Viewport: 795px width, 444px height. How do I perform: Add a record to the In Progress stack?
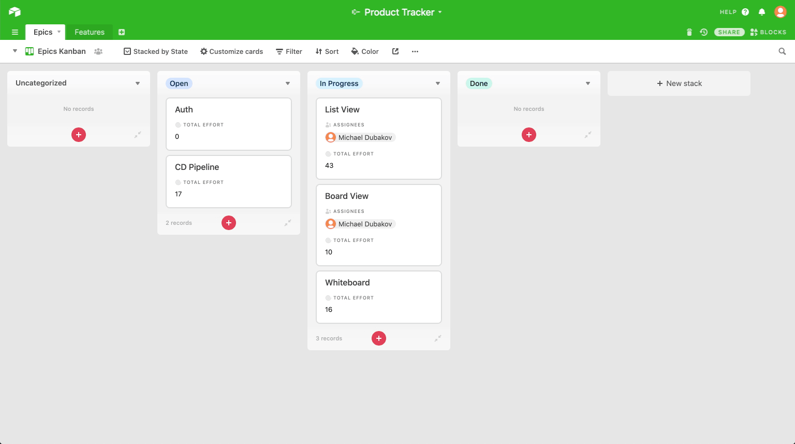378,338
